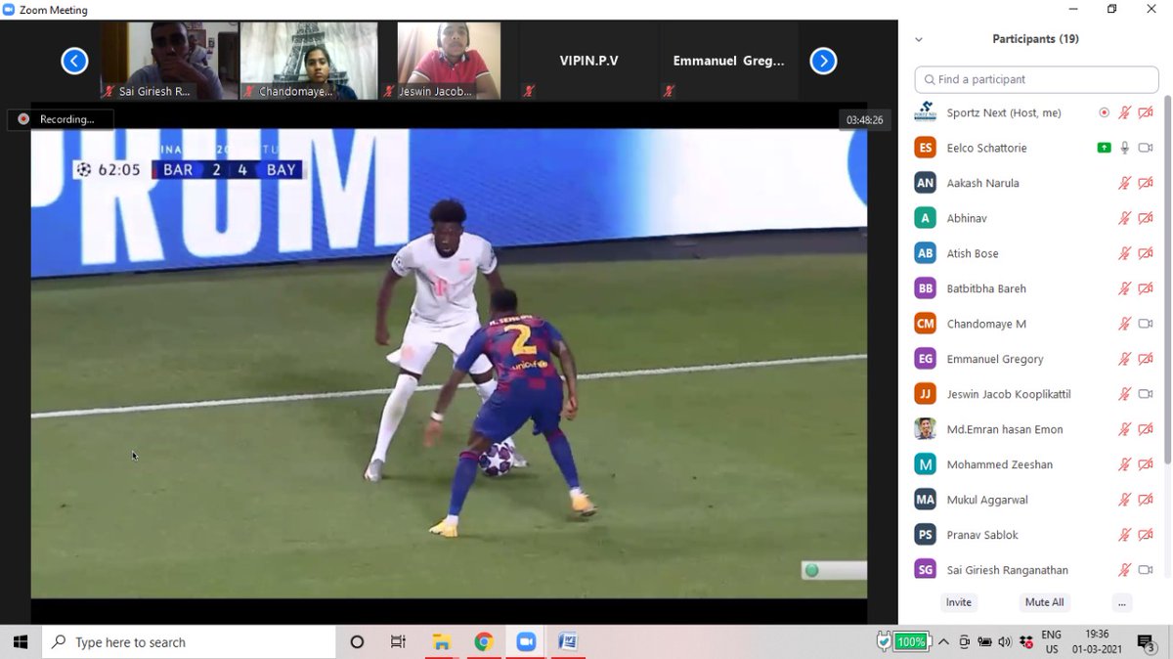The width and height of the screenshot is (1173, 659).
Task: Toggle the microphone for Eelco Schattorie
Action: click(x=1125, y=148)
